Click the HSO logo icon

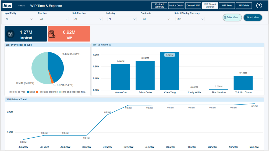click(x=8, y=6)
